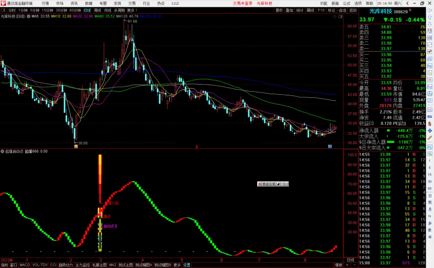Viewport: 434px width, 268px height.
Task: Open the 更多 indicators tab at bottom
Action: [177, 265]
